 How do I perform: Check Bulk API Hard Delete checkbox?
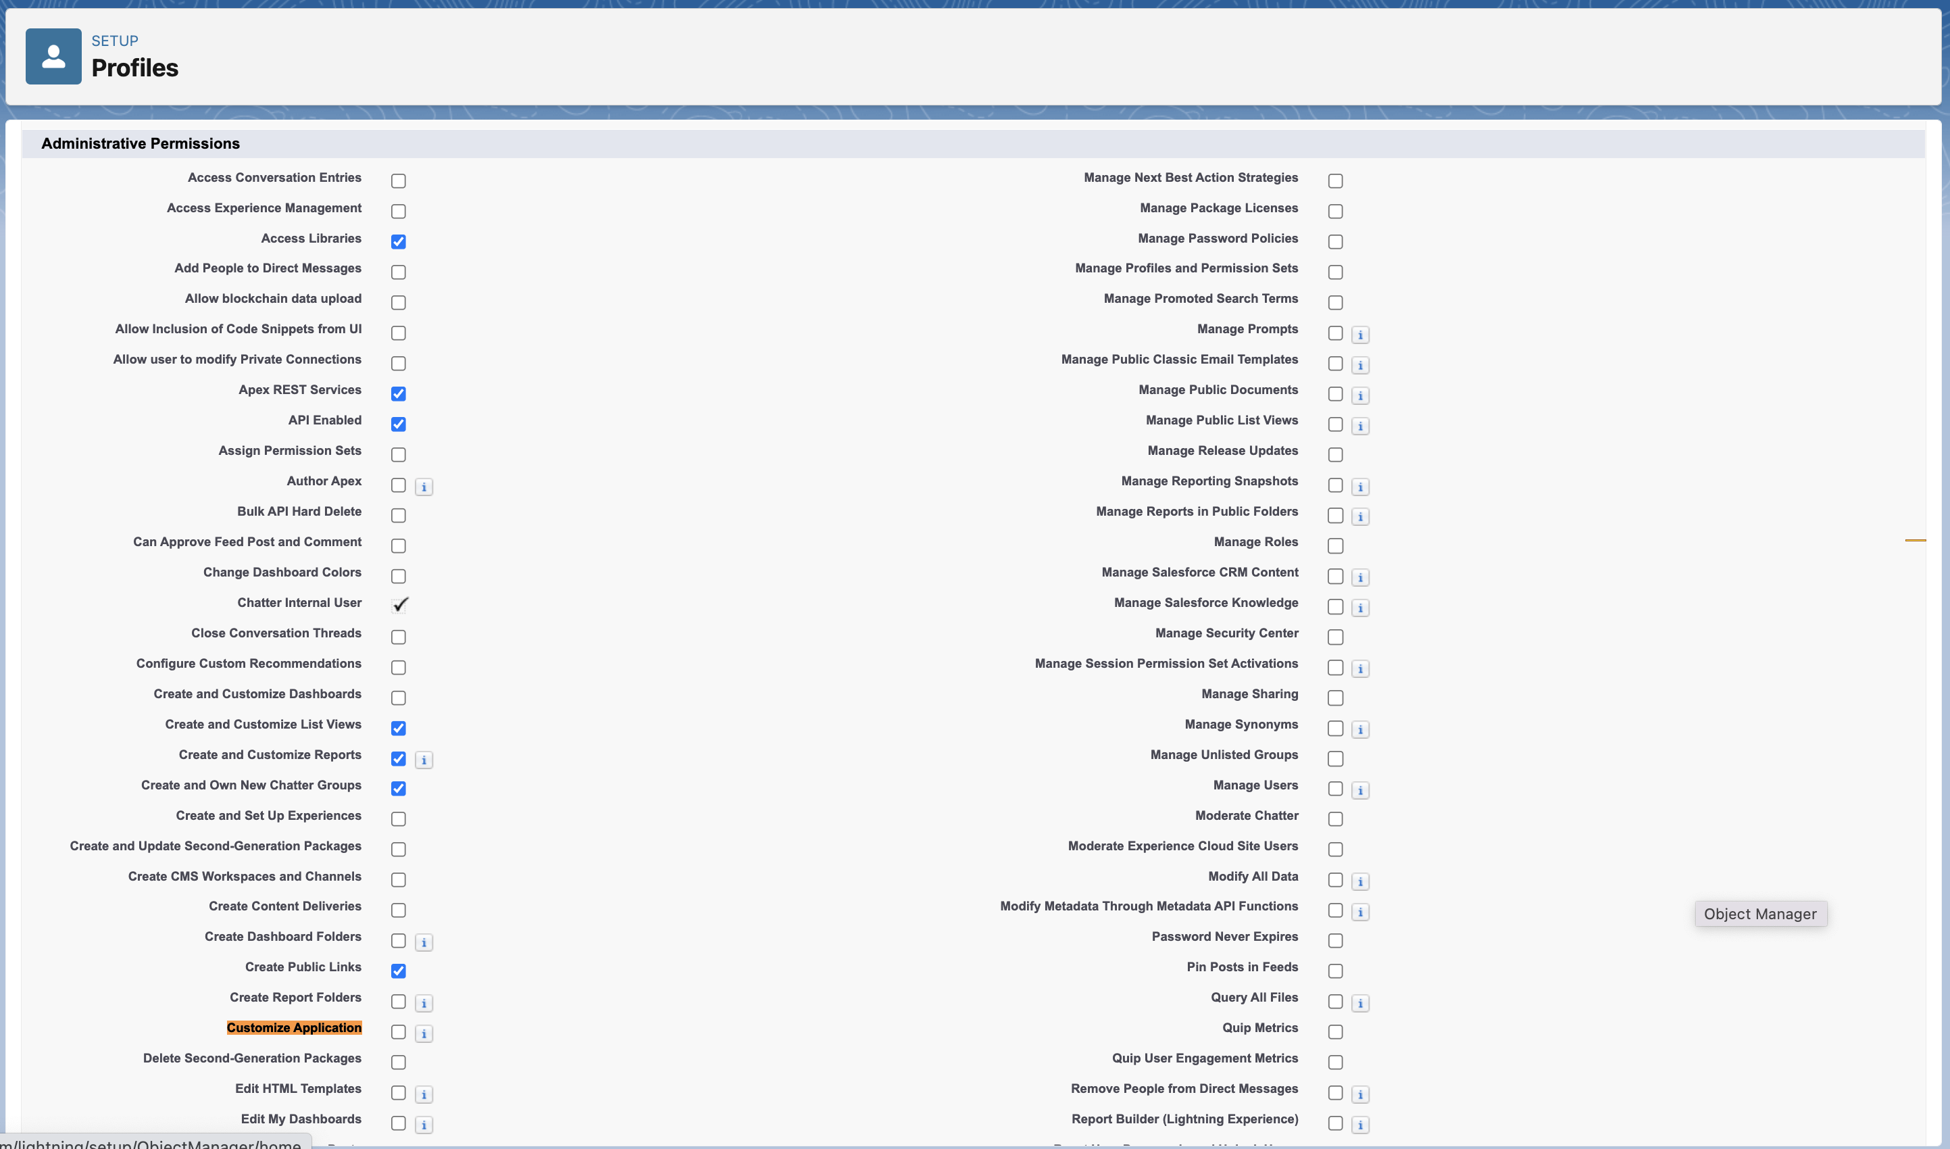399,516
